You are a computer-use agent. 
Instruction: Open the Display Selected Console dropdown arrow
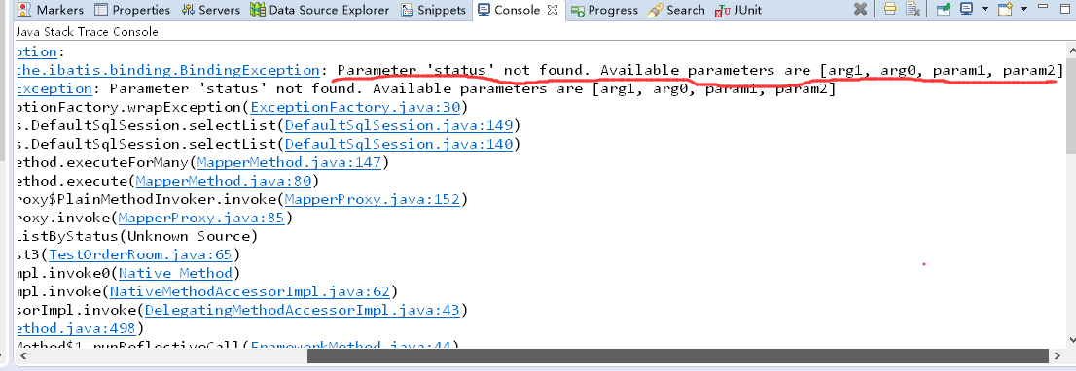click(x=985, y=10)
